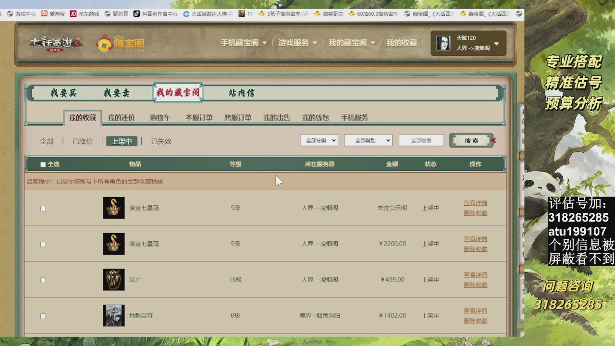Open the first 紫金七星冠 item thumbnail
The width and height of the screenshot is (615, 346).
tap(113, 208)
